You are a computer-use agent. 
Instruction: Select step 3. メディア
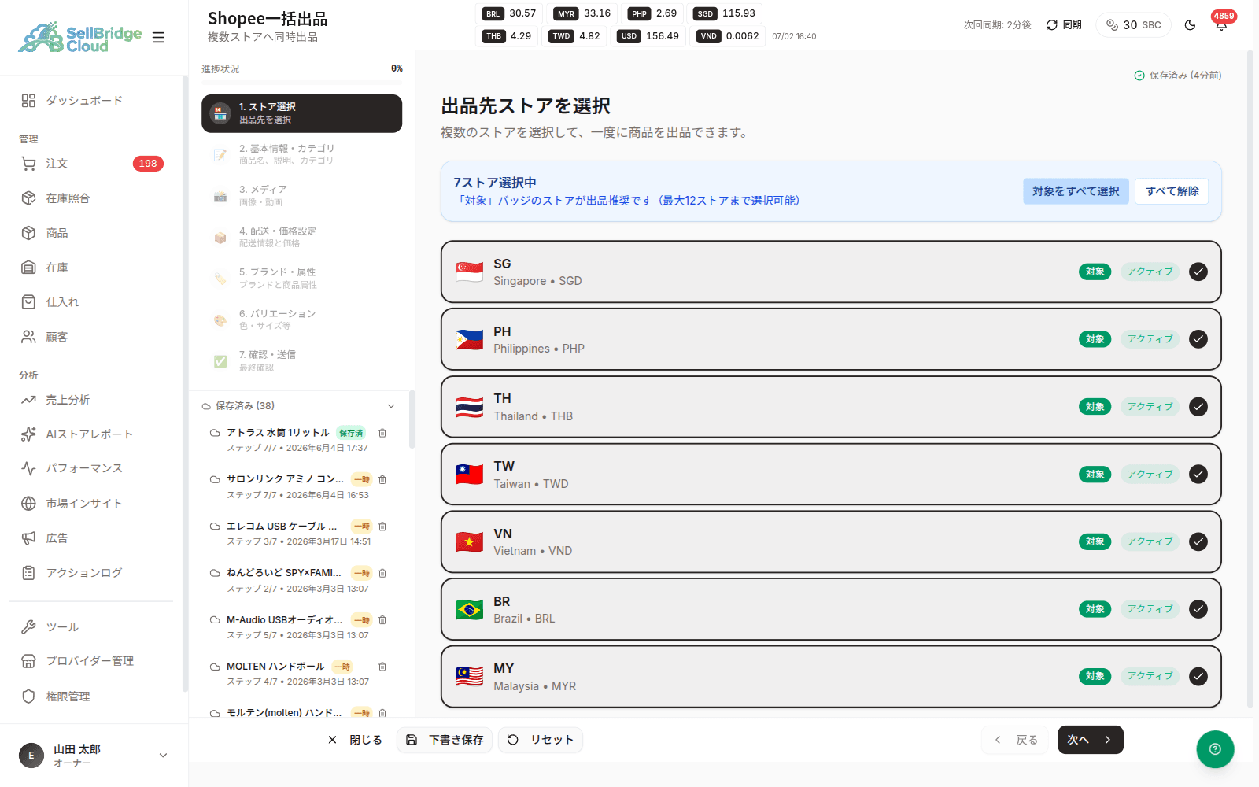pyautogui.click(x=302, y=196)
